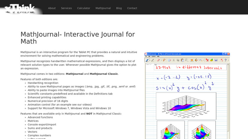Open the File menu in MathJournal window
Image resolution: width=248 pixels, height=139 pixels.
click(146, 56)
